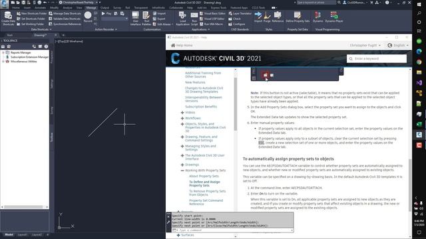Click New Shortcuts Folder
Image resolution: width=426 pixels, height=239 pixels.
coord(31,13)
